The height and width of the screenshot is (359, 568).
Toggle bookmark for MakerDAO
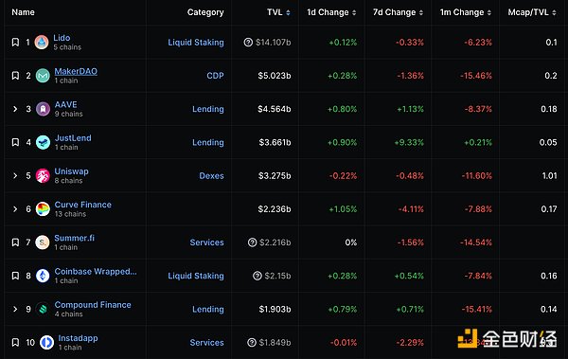coord(15,76)
